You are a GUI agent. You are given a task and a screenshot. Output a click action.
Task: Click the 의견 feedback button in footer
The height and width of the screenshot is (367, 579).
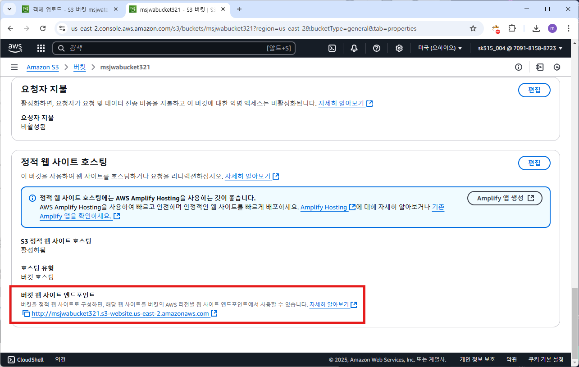[60, 359]
